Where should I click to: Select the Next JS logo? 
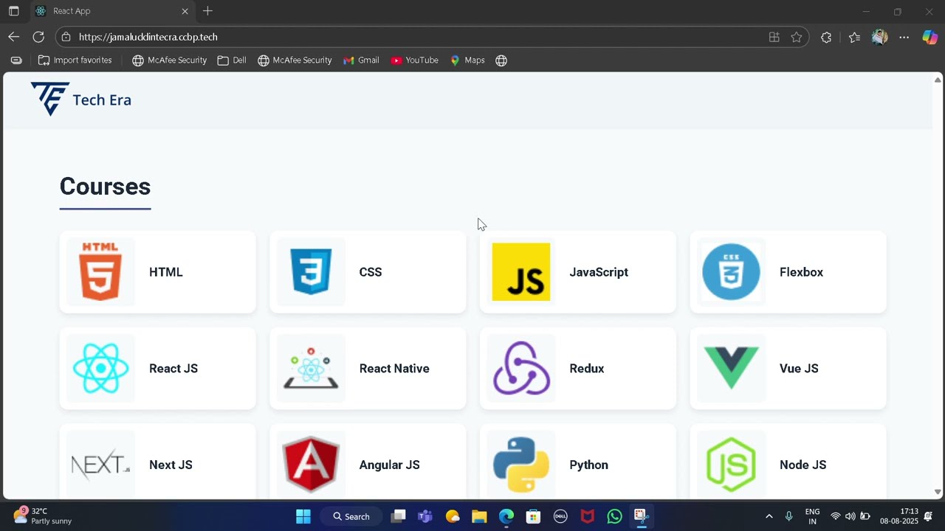101,465
